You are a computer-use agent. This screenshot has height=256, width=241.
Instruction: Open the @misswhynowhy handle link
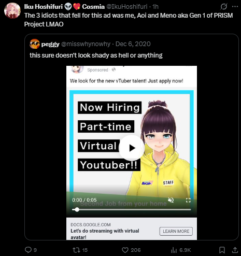pos(86,44)
